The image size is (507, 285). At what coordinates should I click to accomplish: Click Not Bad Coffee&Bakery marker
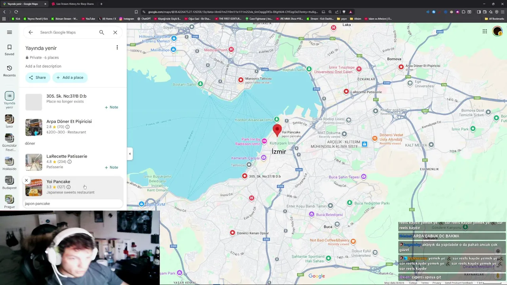353,241
